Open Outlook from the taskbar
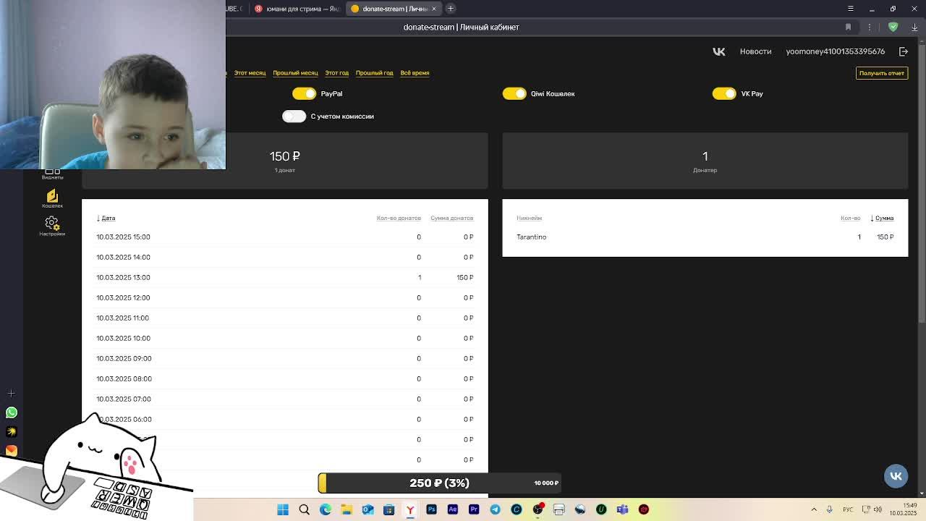The image size is (926, 521). (368, 509)
